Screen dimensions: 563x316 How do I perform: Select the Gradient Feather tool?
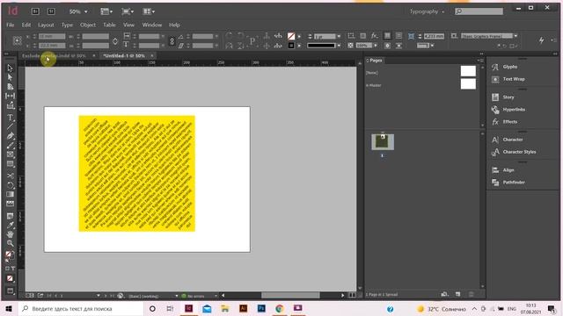tap(10, 204)
